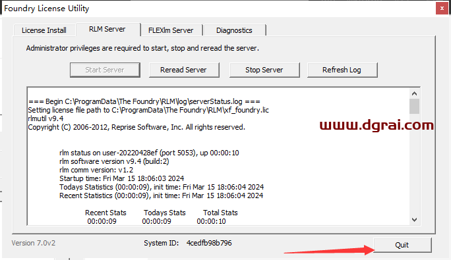The image size is (451, 260).
Task: Click the 'Startup time' log line
Action: [122, 178]
